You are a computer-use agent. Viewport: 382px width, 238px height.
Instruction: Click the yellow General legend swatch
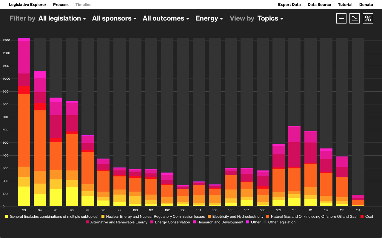pyautogui.click(x=6, y=216)
